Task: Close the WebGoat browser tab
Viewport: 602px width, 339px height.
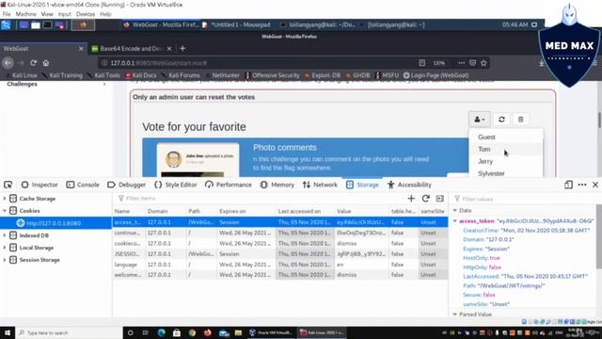Action: click(81, 48)
